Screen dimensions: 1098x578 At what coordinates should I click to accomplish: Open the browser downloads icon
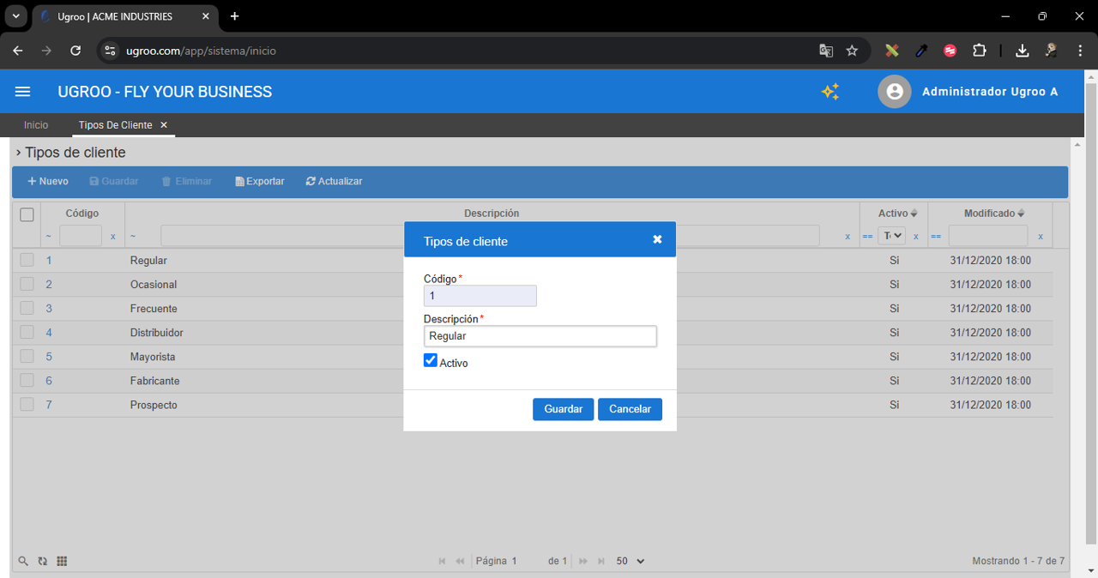1022,51
